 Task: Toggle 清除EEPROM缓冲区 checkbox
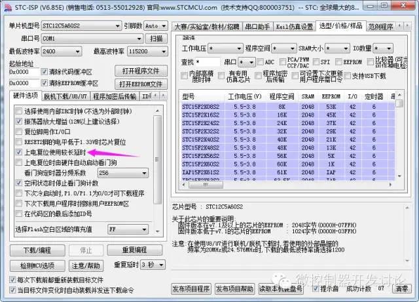[x=45, y=83]
